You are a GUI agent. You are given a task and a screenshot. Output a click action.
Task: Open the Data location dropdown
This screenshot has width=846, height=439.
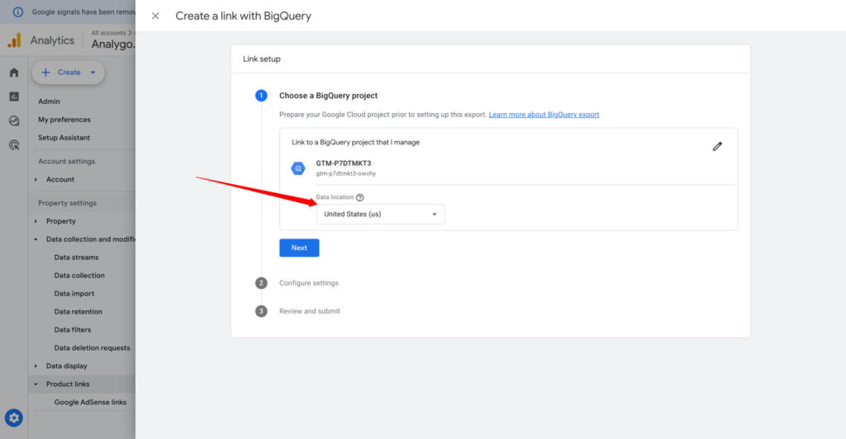tap(380, 215)
